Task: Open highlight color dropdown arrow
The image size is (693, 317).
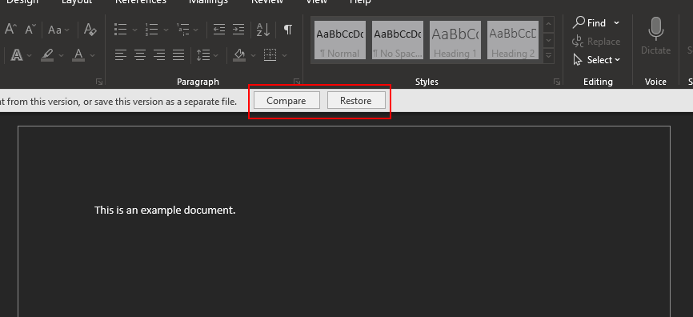Action: [x=61, y=56]
